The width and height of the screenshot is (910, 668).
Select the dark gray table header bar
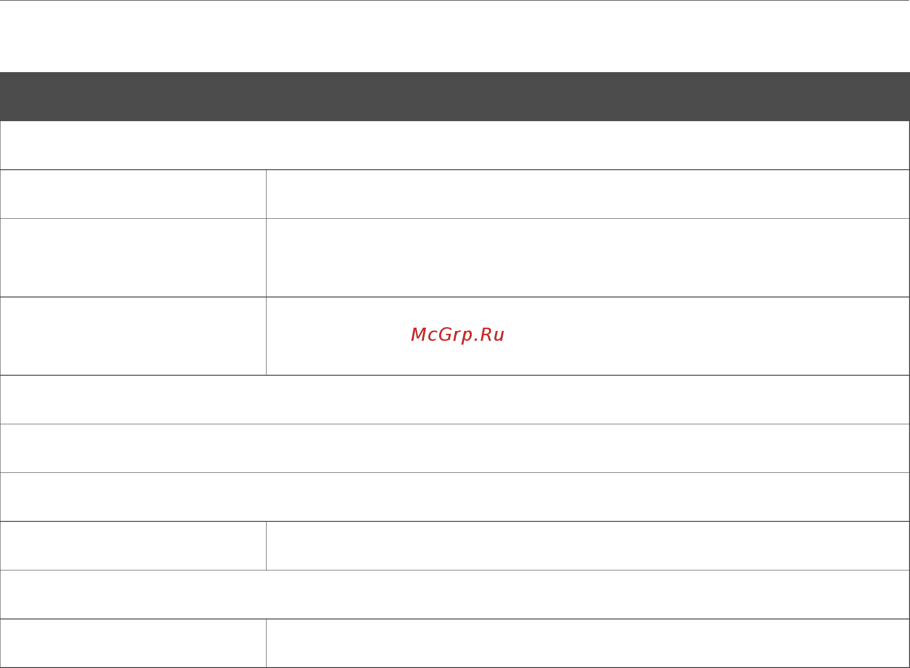[455, 97]
